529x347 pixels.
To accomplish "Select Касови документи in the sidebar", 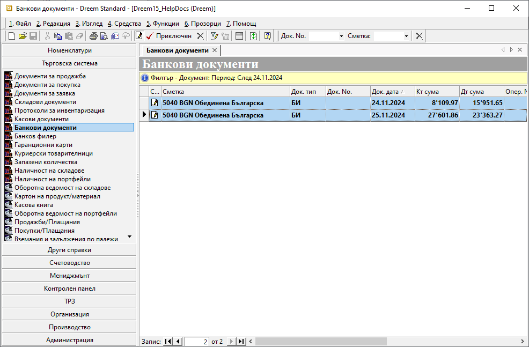I will tap(41, 119).
